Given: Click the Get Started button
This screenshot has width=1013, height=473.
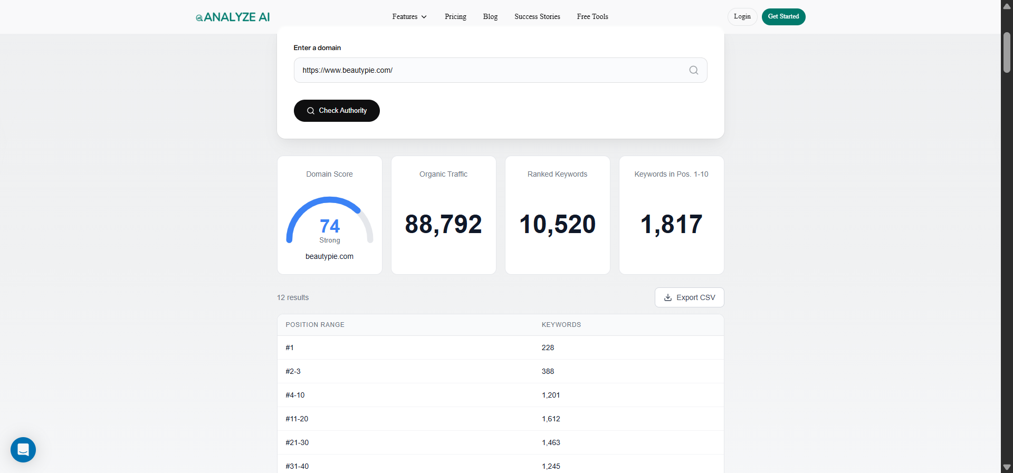Looking at the screenshot, I should [783, 17].
